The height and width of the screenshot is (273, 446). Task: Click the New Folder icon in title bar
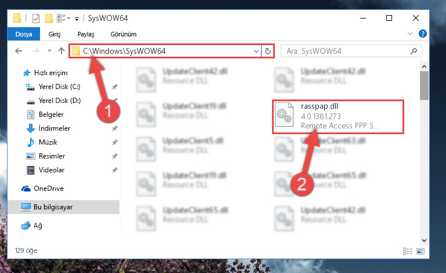tap(49, 19)
